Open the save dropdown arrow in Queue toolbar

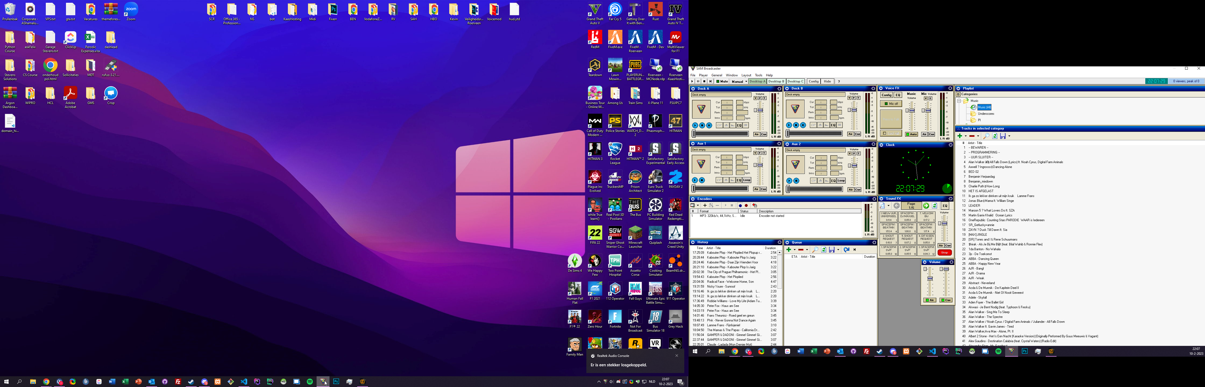tap(838, 250)
